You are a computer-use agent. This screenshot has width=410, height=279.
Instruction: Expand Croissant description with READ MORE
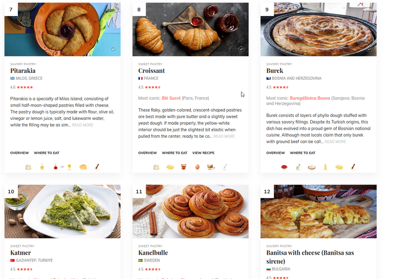(x=224, y=137)
